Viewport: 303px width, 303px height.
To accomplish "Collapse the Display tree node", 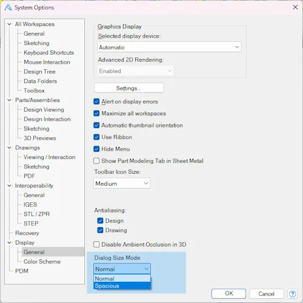I will pyautogui.click(x=9, y=242).
